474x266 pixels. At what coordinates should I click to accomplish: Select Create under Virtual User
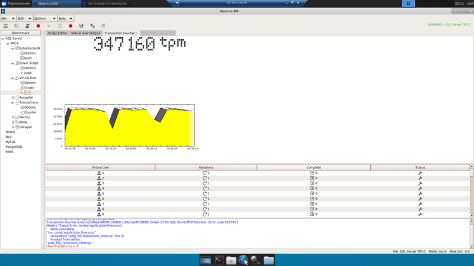[27, 87]
